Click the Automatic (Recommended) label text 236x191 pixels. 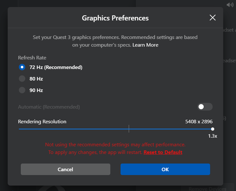pyautogui.click(x=49, y=107)
